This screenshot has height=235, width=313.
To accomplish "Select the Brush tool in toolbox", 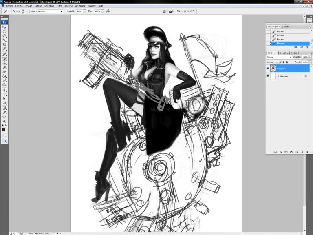I will point(4,59).
